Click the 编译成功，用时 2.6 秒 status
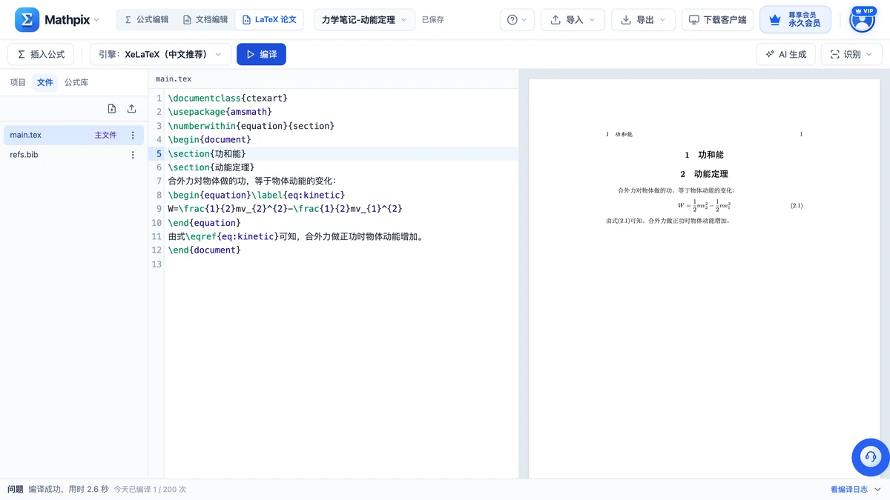Image resolution: width=890 pixels, height=500 pixels. [x=68, y=490]
